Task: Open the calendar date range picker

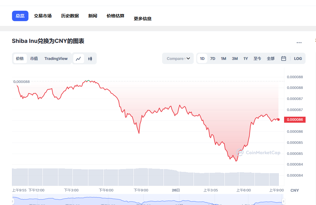Action: coord(283,59)
